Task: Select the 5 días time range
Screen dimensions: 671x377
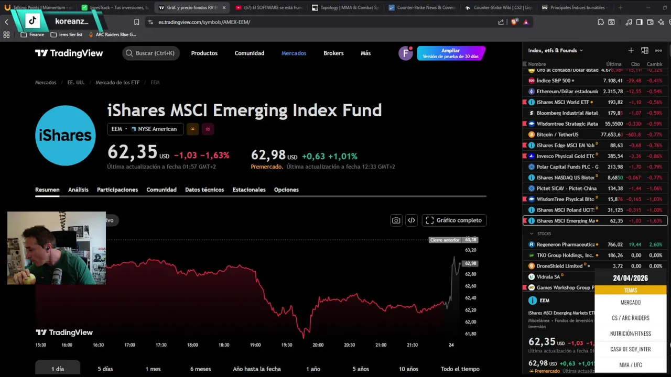Action: pos(105,369)
